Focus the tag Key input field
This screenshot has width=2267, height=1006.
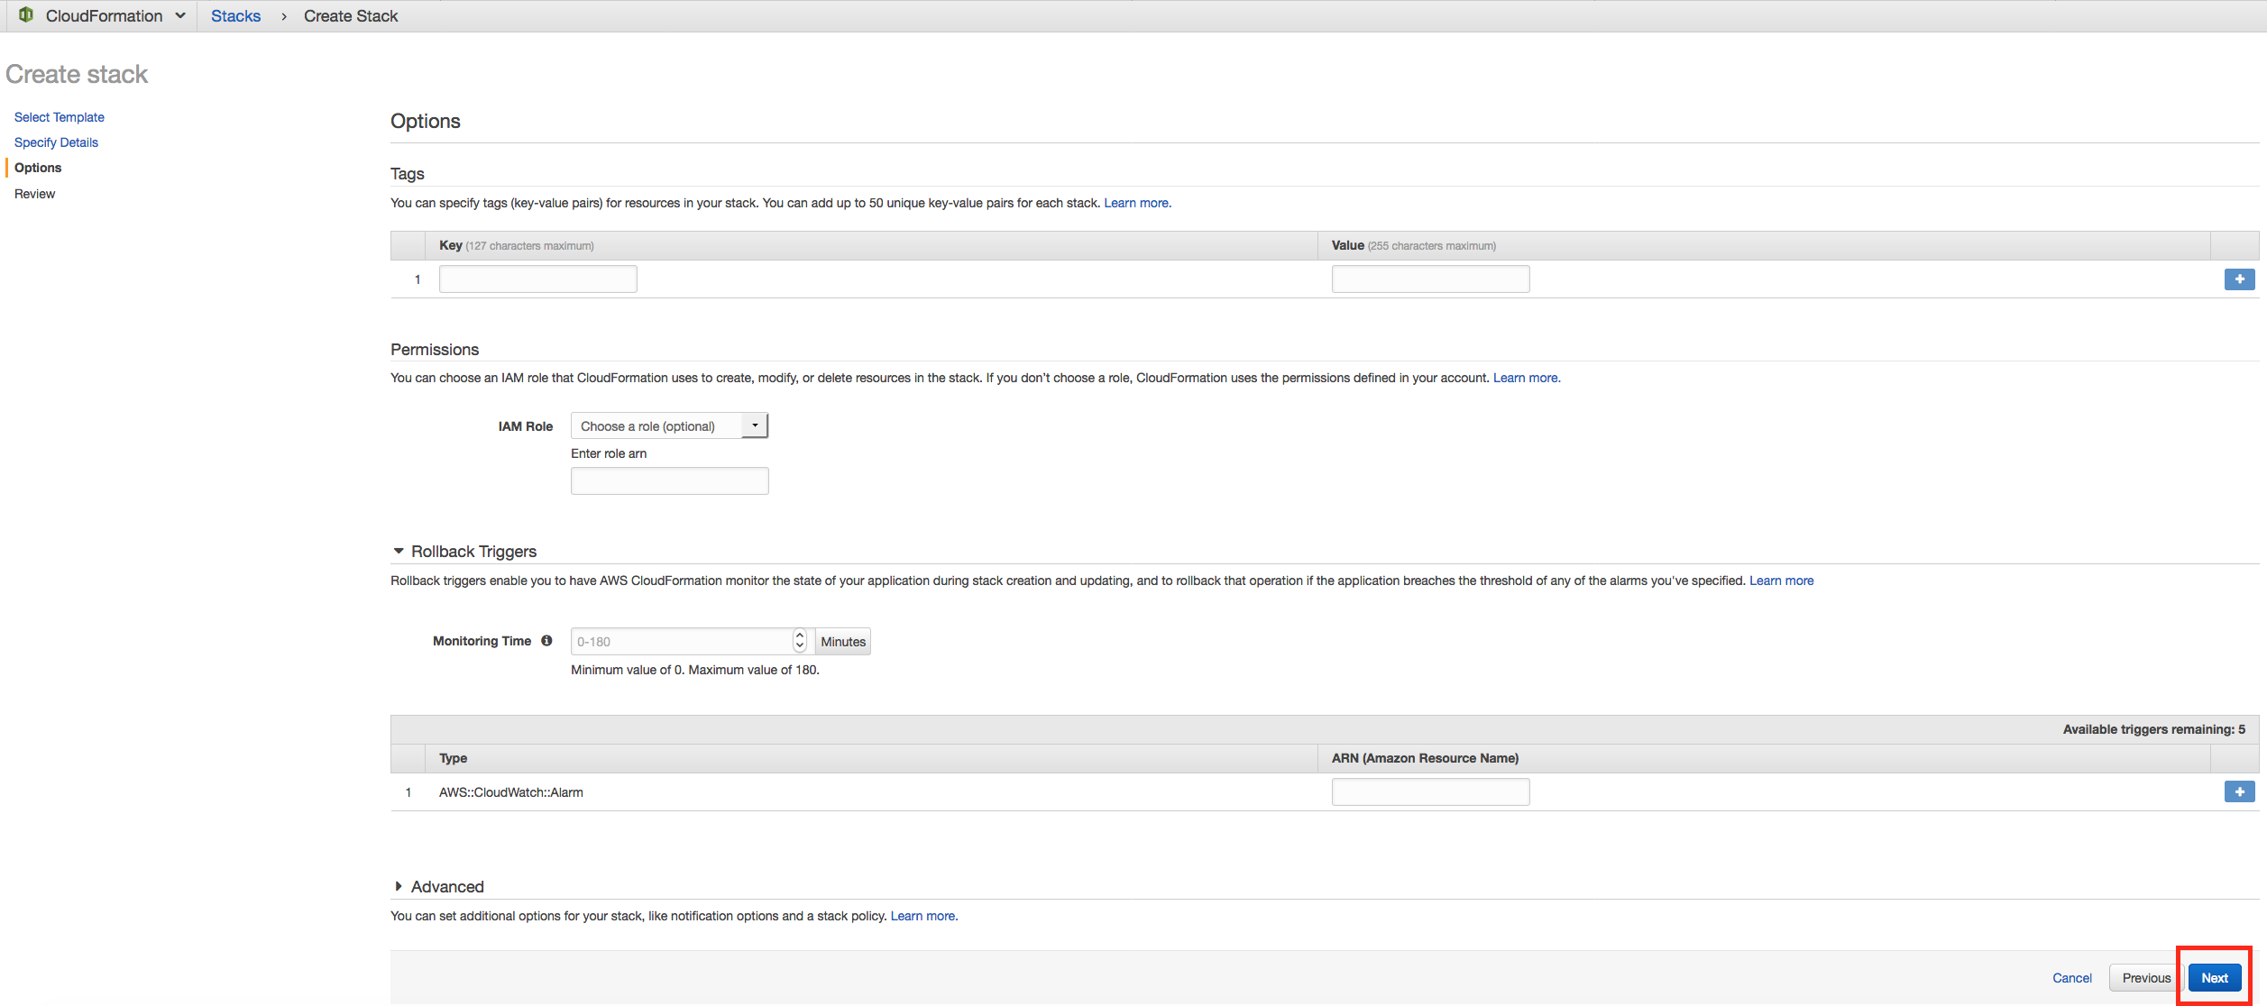coord(537,279)
